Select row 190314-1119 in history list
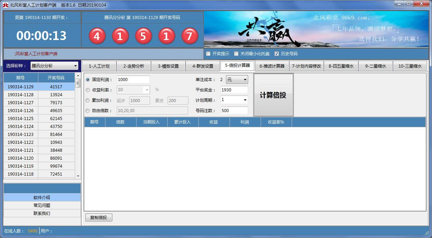432x238 pixels. [39, 166]
